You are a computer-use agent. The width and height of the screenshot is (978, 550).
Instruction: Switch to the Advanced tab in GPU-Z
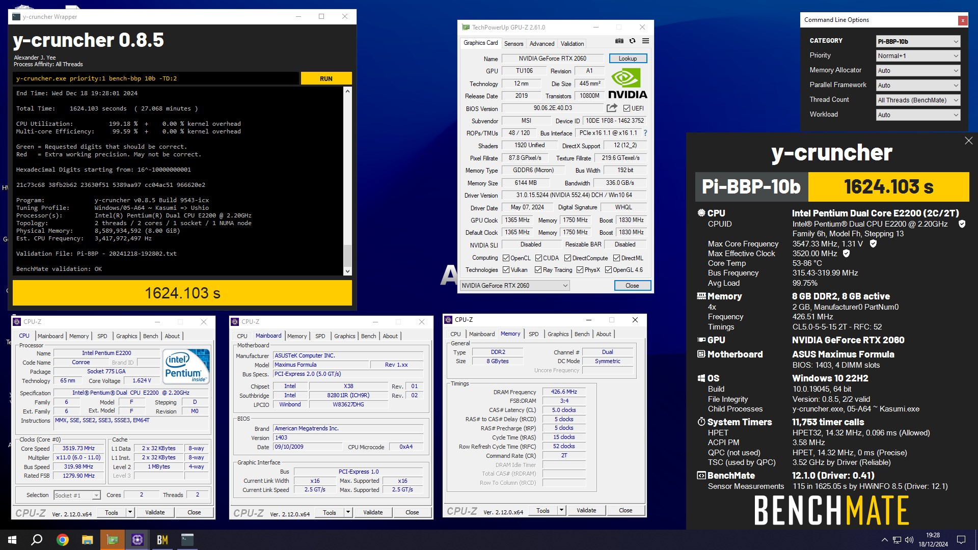pos(541,44)
